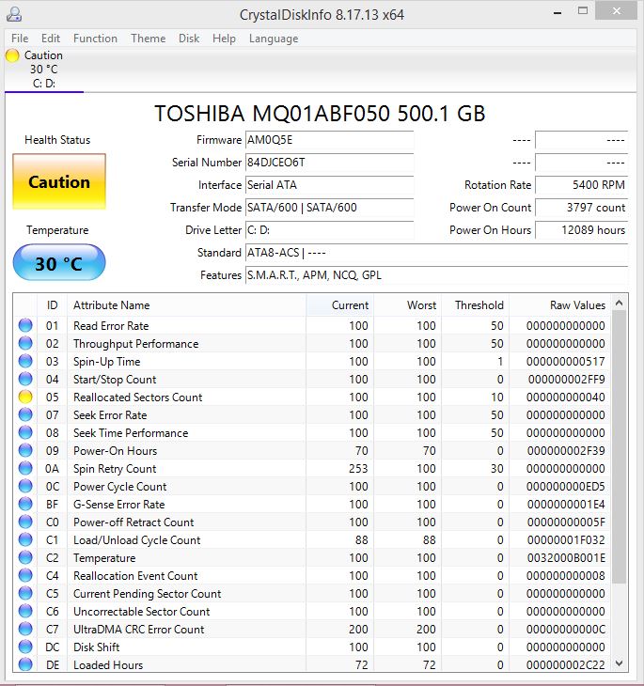Image resolution: width=644 pixels, height=686 pixels.
Task: Open the File menu
Action: coord(20,39)
